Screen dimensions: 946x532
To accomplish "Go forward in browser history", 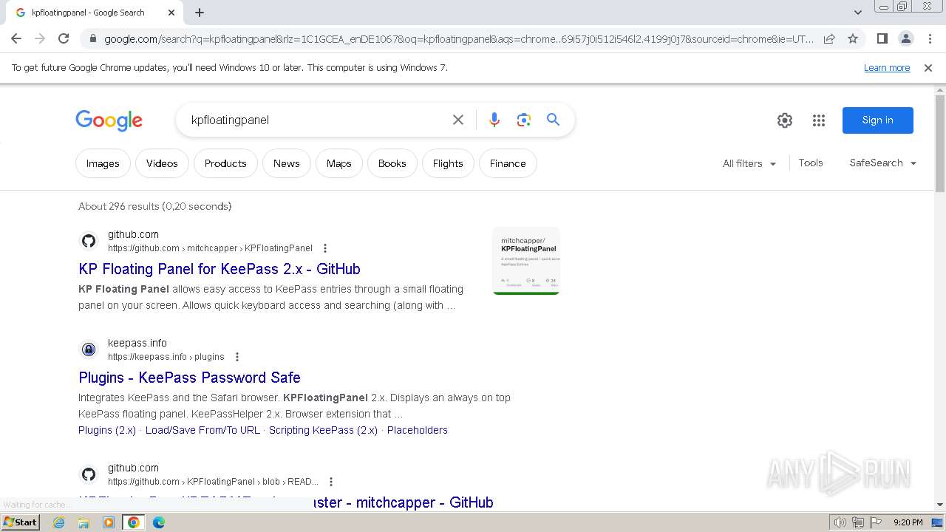I will pyautogui.click(x=40, y=38).
